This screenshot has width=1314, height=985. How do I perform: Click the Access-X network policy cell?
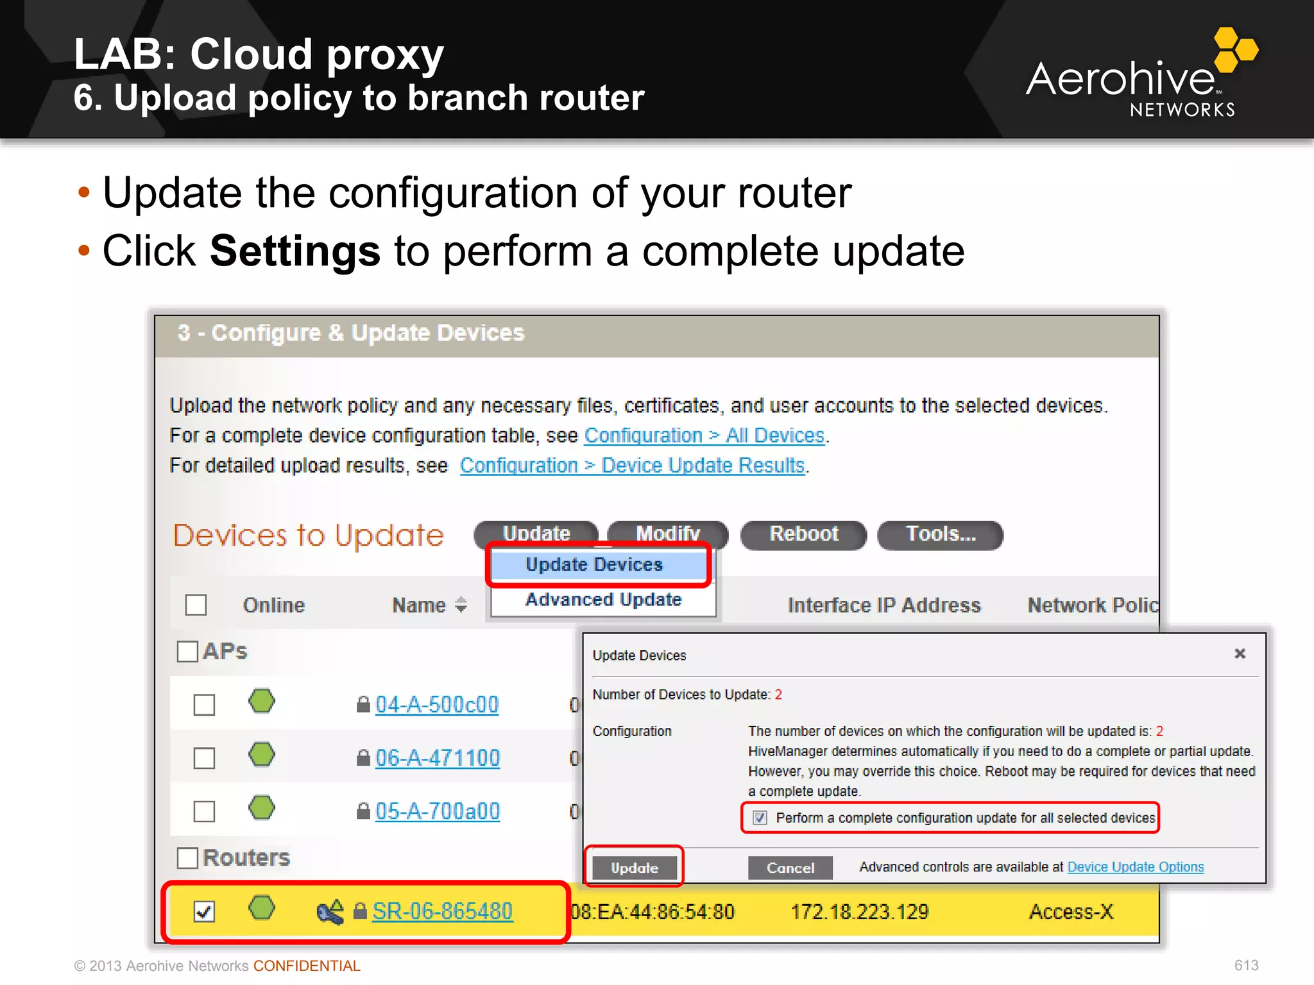click(1071, 912)
